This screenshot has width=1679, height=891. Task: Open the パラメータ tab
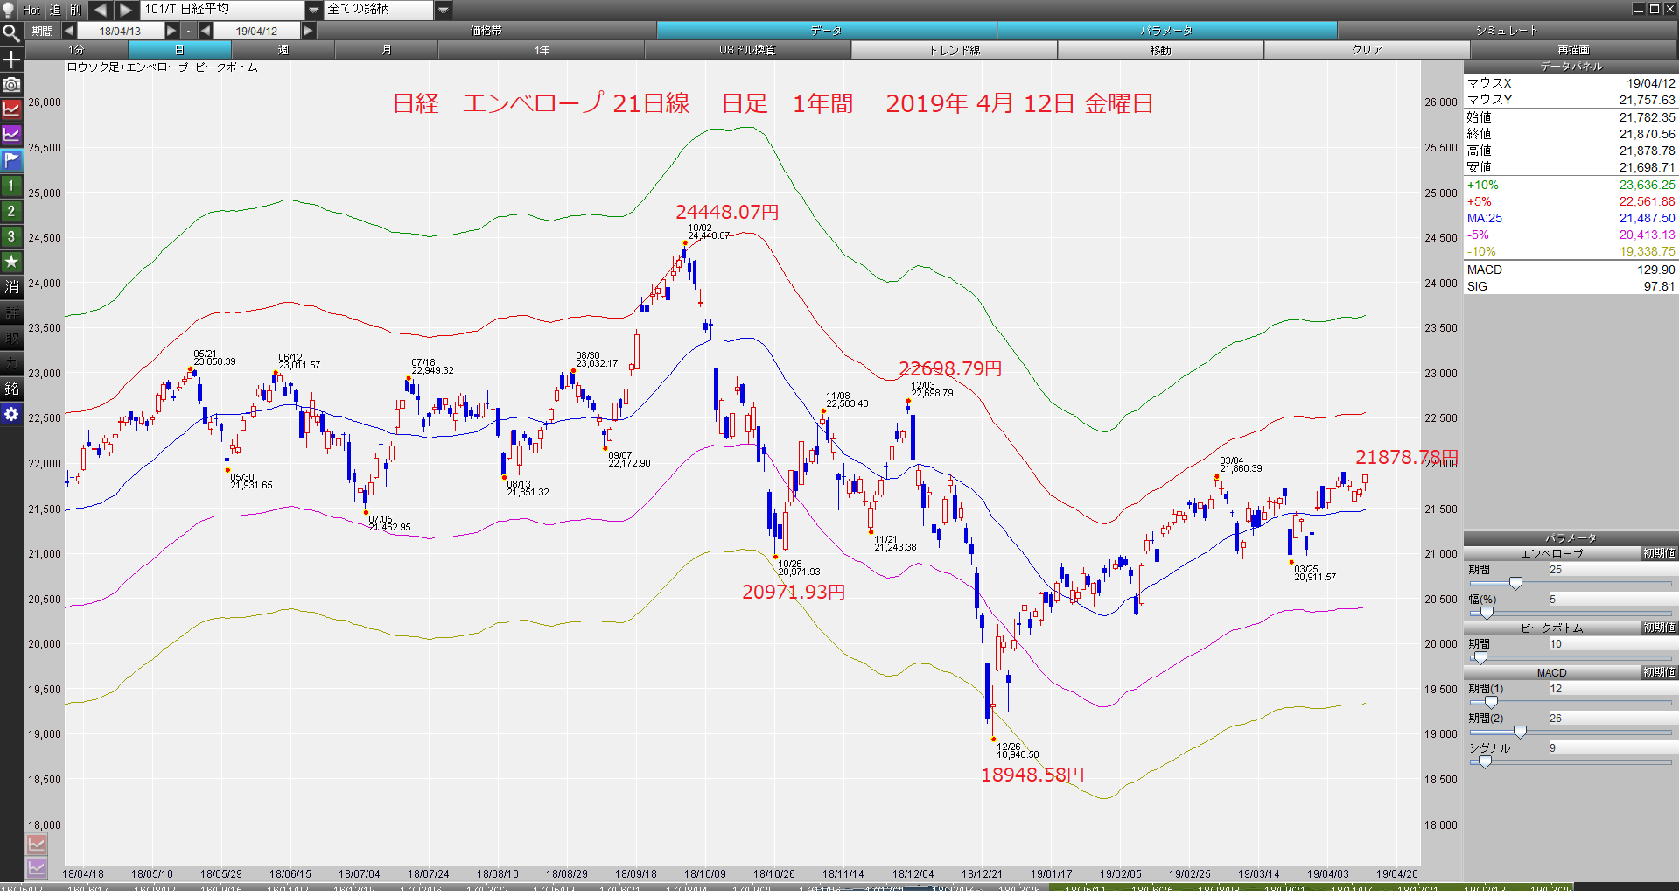[1166, 31]
